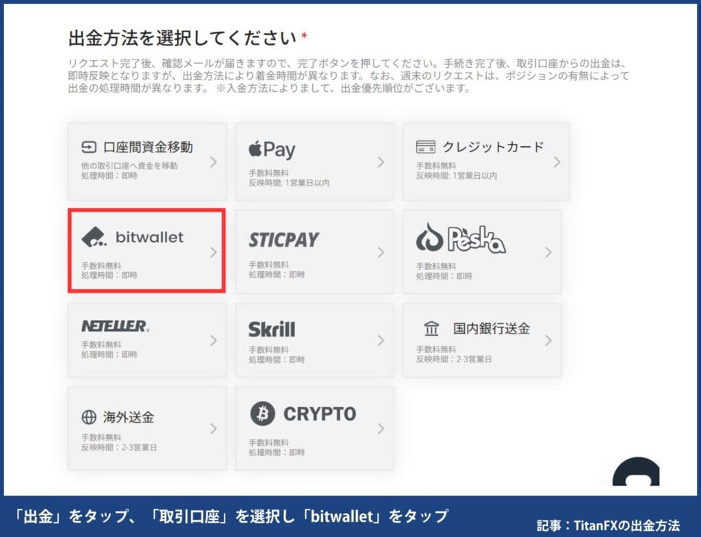Click 処理時間：即時 on the CRYPTO card
Image resolution: width=701 pixels, height=537 pixels.
(277, 453)
